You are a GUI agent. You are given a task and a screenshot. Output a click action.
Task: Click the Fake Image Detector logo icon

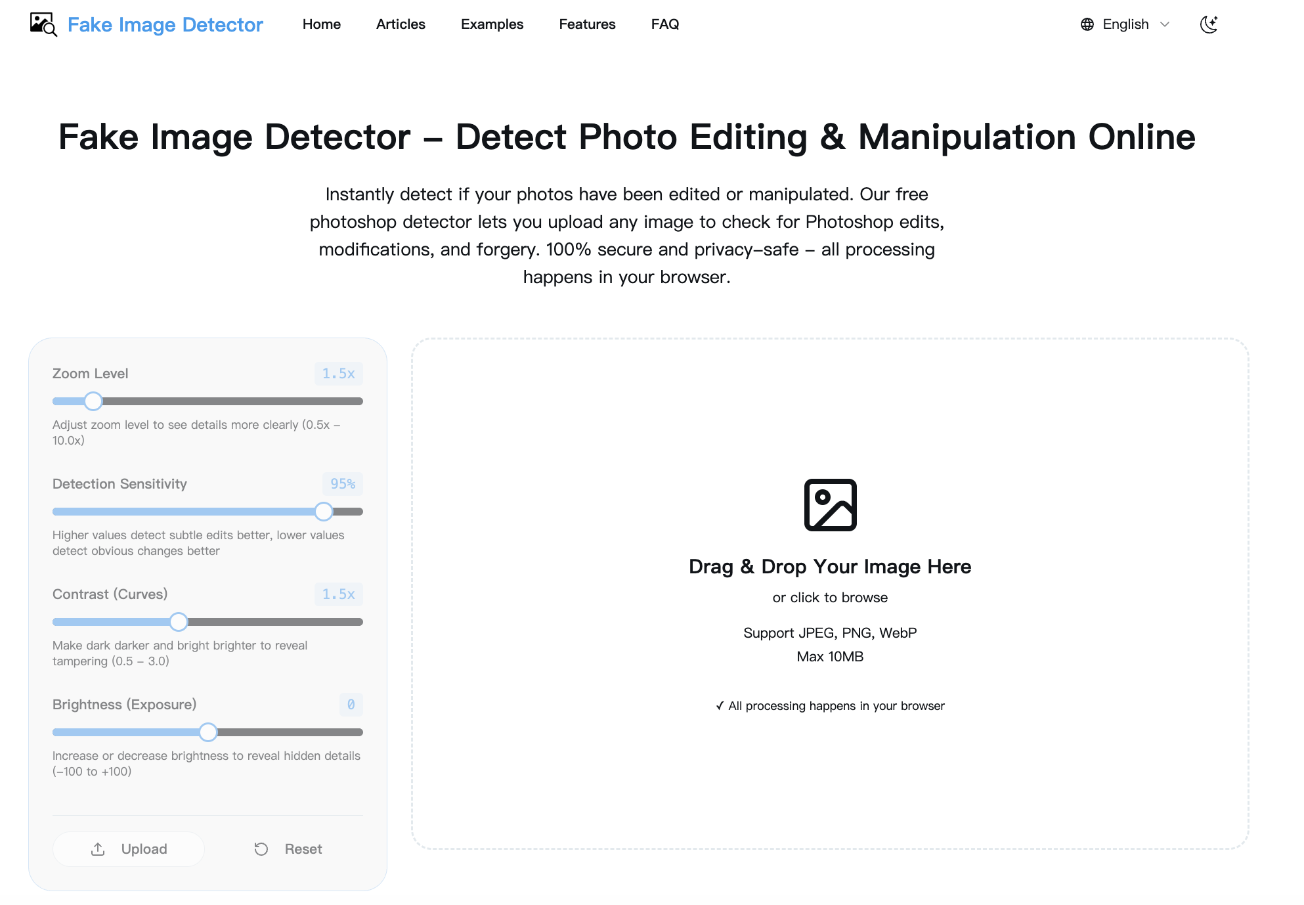coord(42,24)
